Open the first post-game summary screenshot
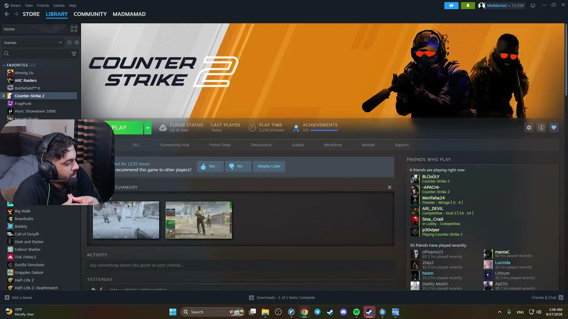The width and height of the screenshot is (568, 319). (126, 220)
